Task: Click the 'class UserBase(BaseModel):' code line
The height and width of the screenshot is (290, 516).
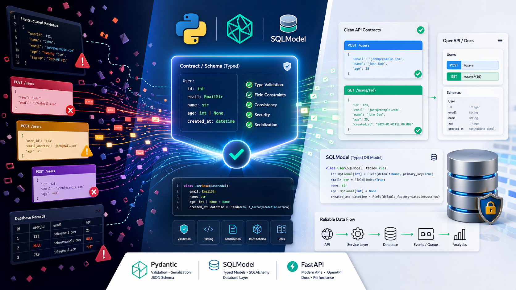Action: [x=207, y=186]
